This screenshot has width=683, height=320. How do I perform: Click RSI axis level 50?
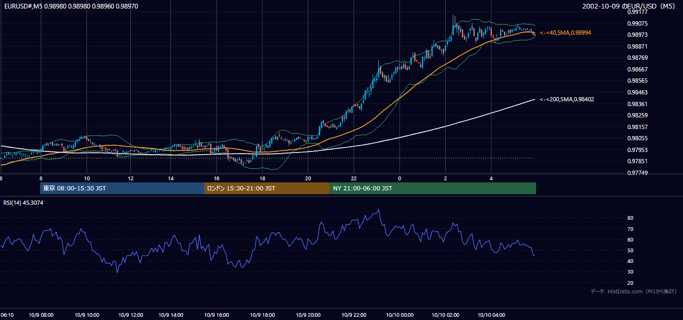[x=631, y=250]
